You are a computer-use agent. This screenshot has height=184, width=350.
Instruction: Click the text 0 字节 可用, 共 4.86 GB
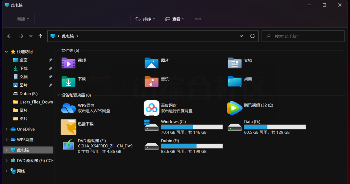(x=99, y=151)
